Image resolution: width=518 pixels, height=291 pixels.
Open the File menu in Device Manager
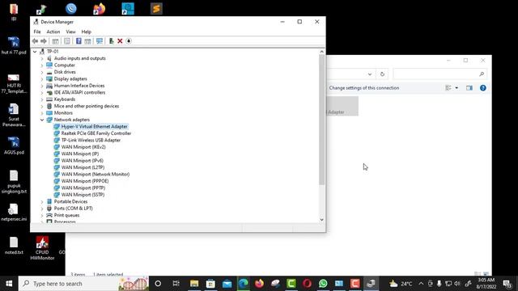pos(37,32)
